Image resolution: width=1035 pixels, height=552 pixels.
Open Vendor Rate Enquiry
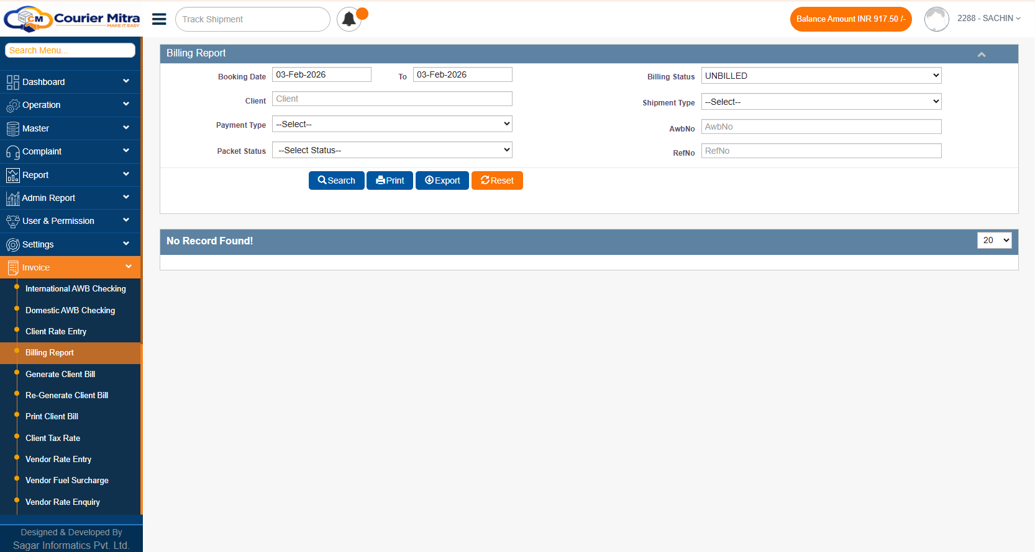point(63,502)
